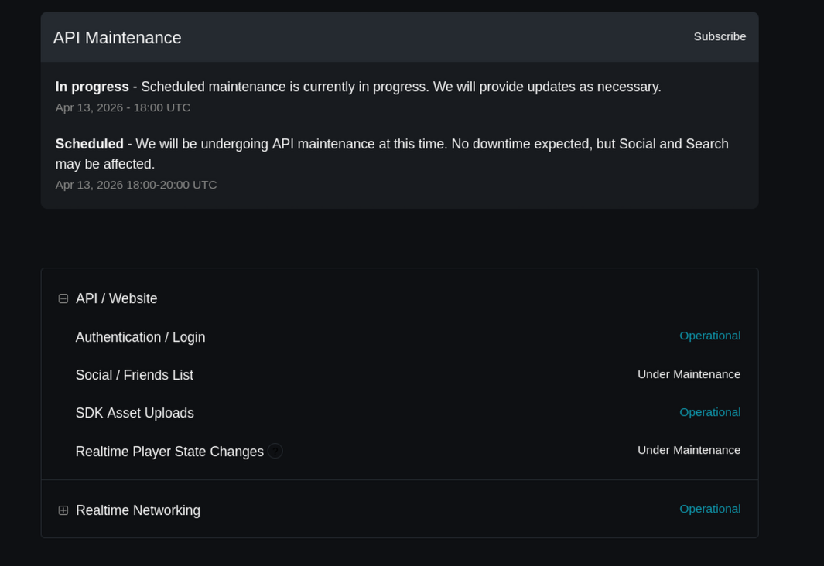Open the API Maintenance incident title
The width and height of the screenshot is (824, 566).
coord(117,38)
